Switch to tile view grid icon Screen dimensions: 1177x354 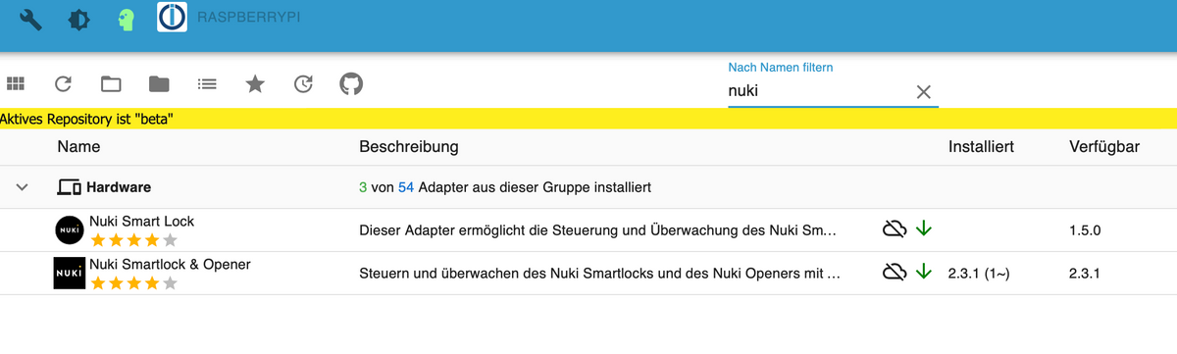pyautogui.click(x=15, y=84)
